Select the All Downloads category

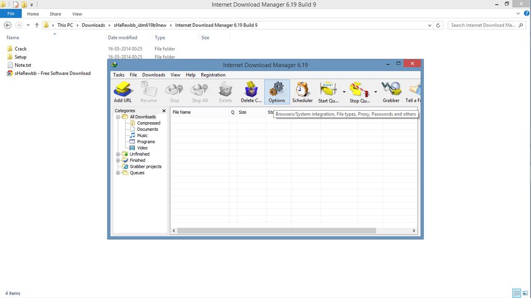pyautogui.click(x=143, y=117)
